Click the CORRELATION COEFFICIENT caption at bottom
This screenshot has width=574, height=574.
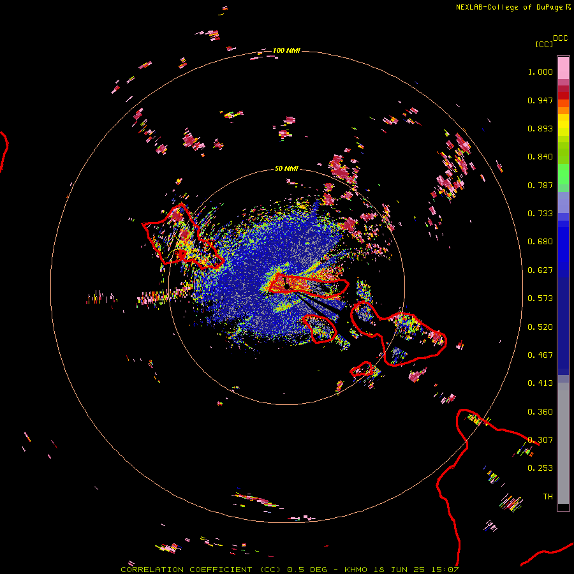click(x=290, y=570)
